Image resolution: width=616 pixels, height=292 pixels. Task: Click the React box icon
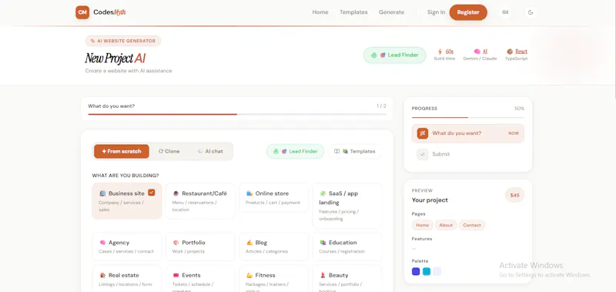[510, 52]
